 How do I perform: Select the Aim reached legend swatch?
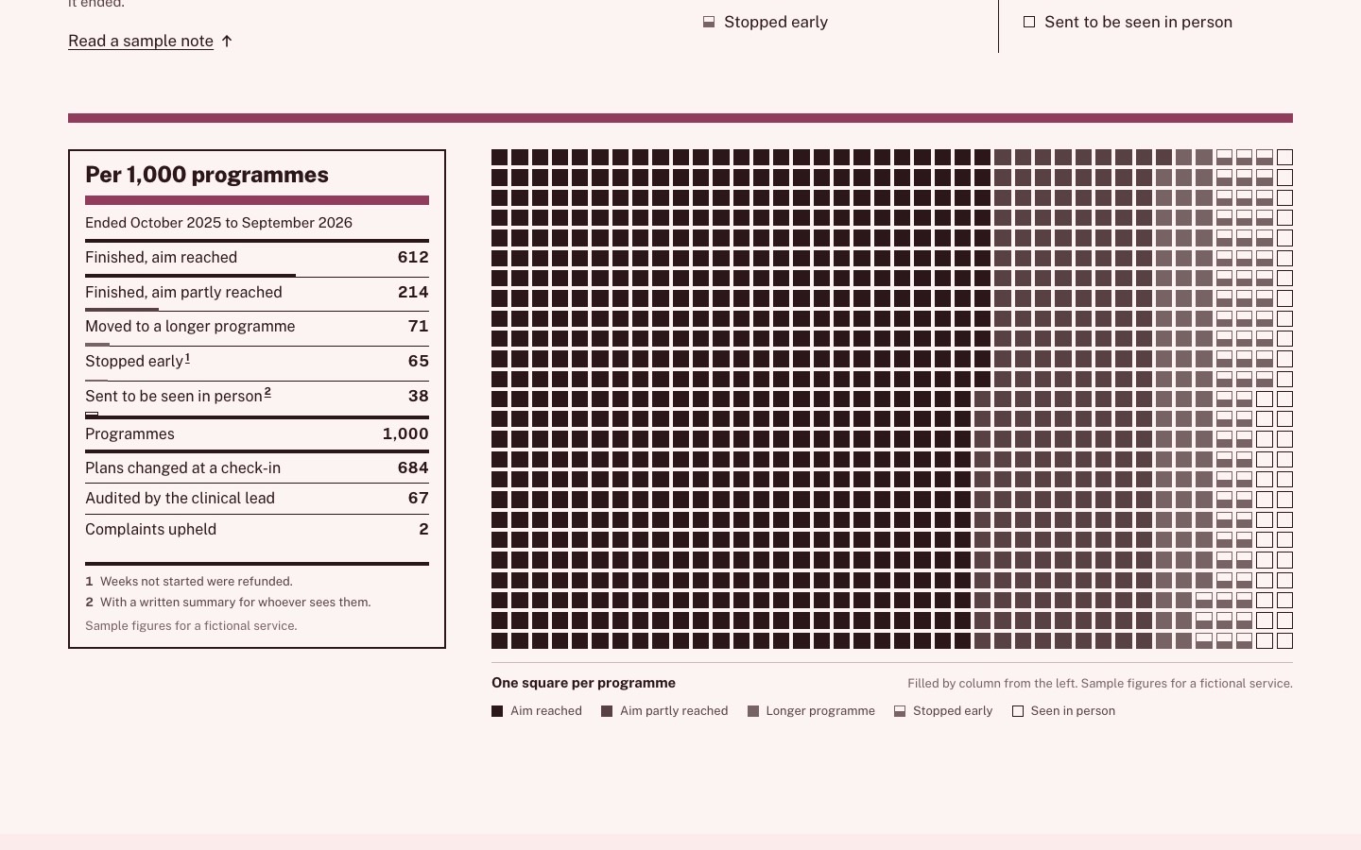point(497,711)
